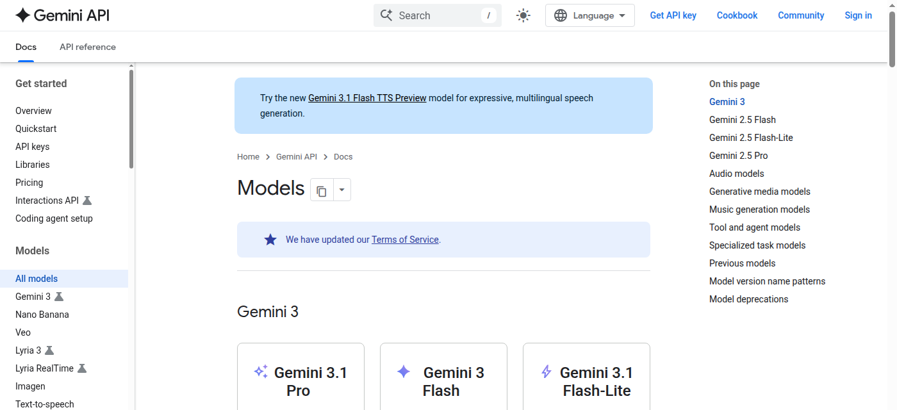Click the star icon in the Terms banner
Screen dimensions: 897x410
[x=270, y=240]
